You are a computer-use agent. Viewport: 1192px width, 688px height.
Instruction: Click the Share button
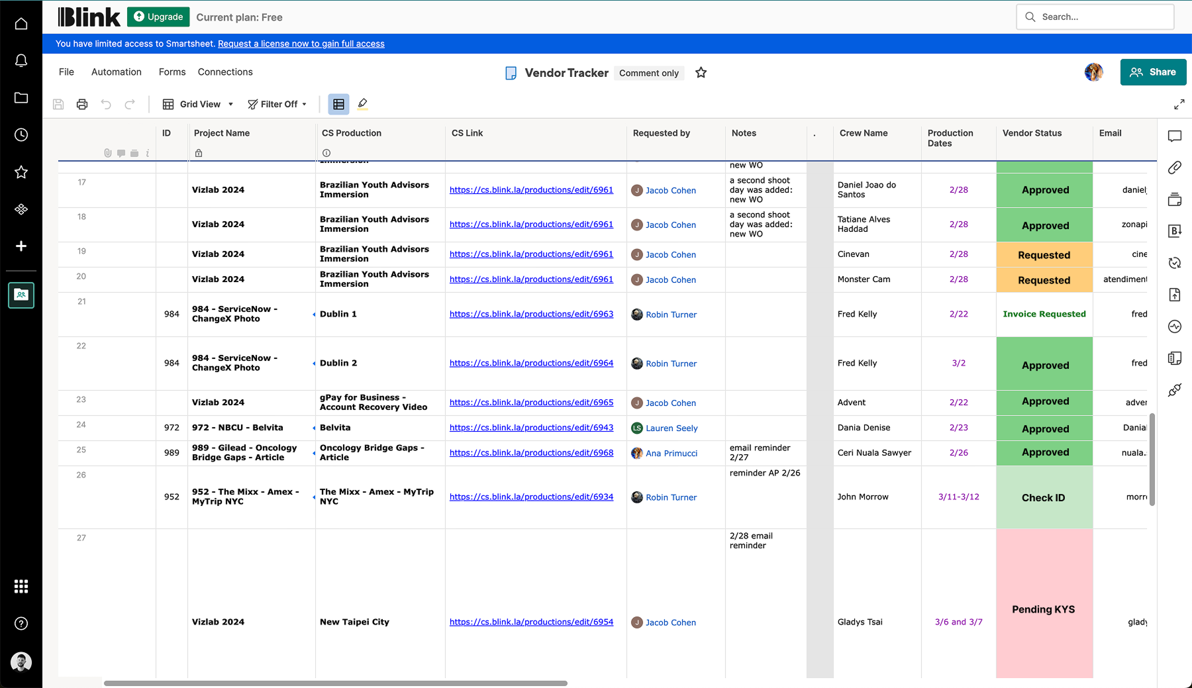pyautogui.click(x=1153, y=72)
